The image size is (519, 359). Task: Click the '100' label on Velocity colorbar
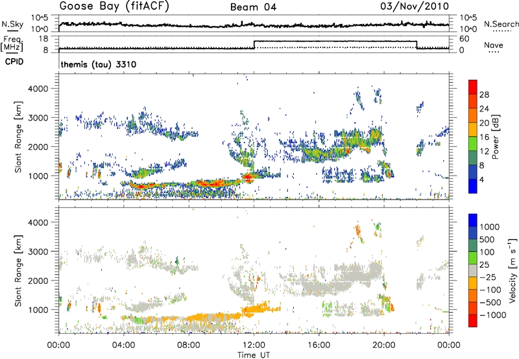click(x=487, y=252)
